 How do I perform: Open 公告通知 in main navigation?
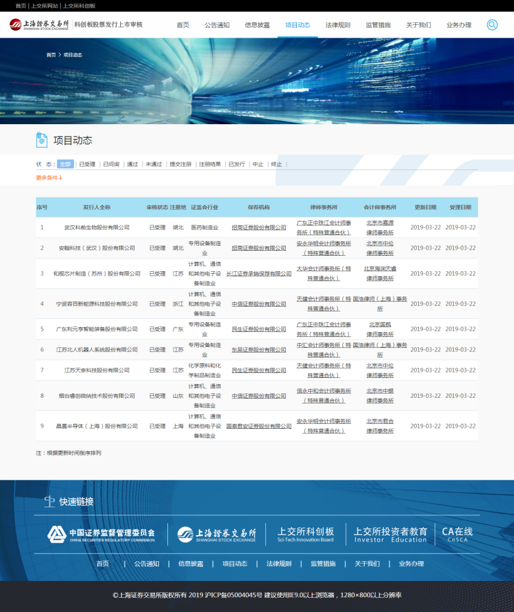pyautogui.click(x=217, y=25)
